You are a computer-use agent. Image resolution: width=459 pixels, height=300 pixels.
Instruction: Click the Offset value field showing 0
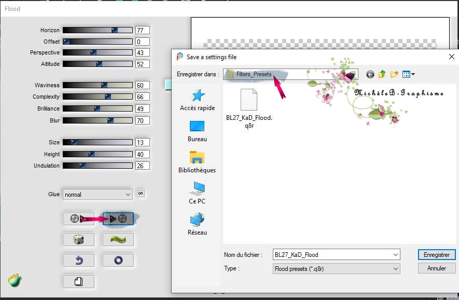(143, 42)
